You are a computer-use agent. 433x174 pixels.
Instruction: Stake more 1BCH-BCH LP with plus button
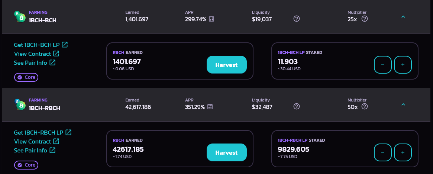[x=403, y=65]
